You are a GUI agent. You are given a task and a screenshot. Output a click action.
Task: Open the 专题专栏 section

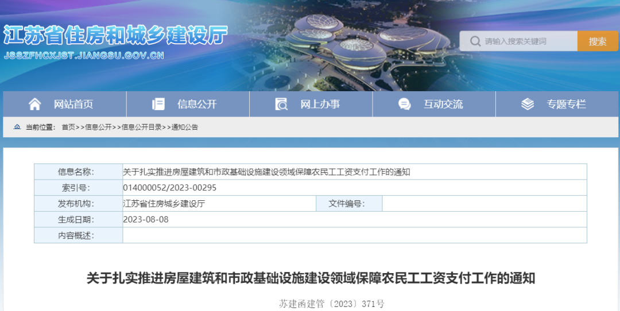[x=566, y=104]
